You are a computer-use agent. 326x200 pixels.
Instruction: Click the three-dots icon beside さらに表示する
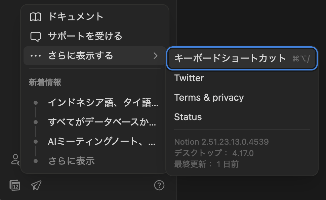pos(36,56)
